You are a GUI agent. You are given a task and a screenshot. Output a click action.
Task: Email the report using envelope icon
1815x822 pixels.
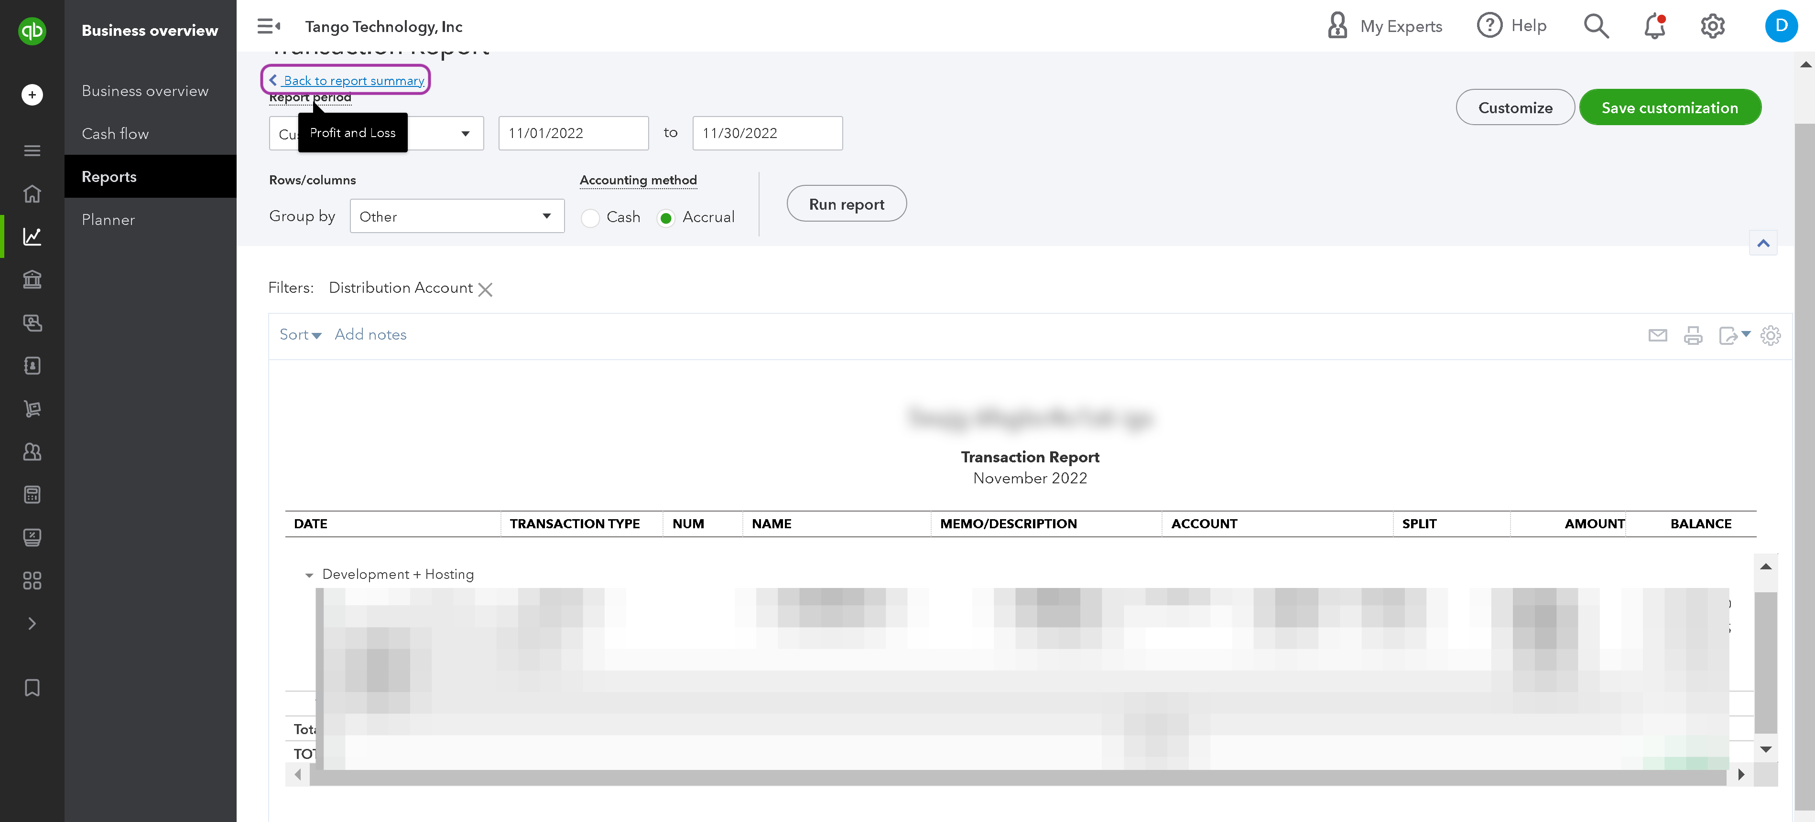(1658, 336)
